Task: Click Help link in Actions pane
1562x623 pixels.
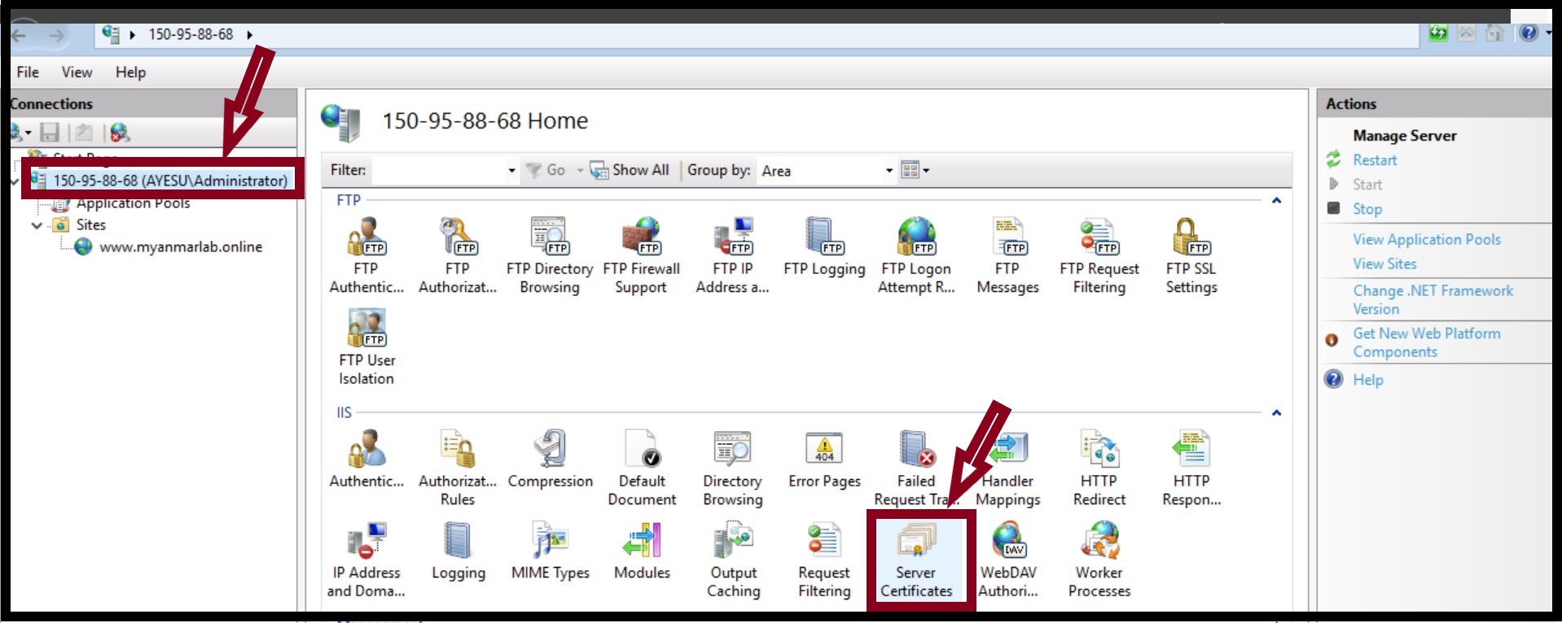Action: [1368, 380]
